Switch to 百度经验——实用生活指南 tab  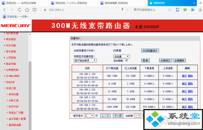pos(25,3)
